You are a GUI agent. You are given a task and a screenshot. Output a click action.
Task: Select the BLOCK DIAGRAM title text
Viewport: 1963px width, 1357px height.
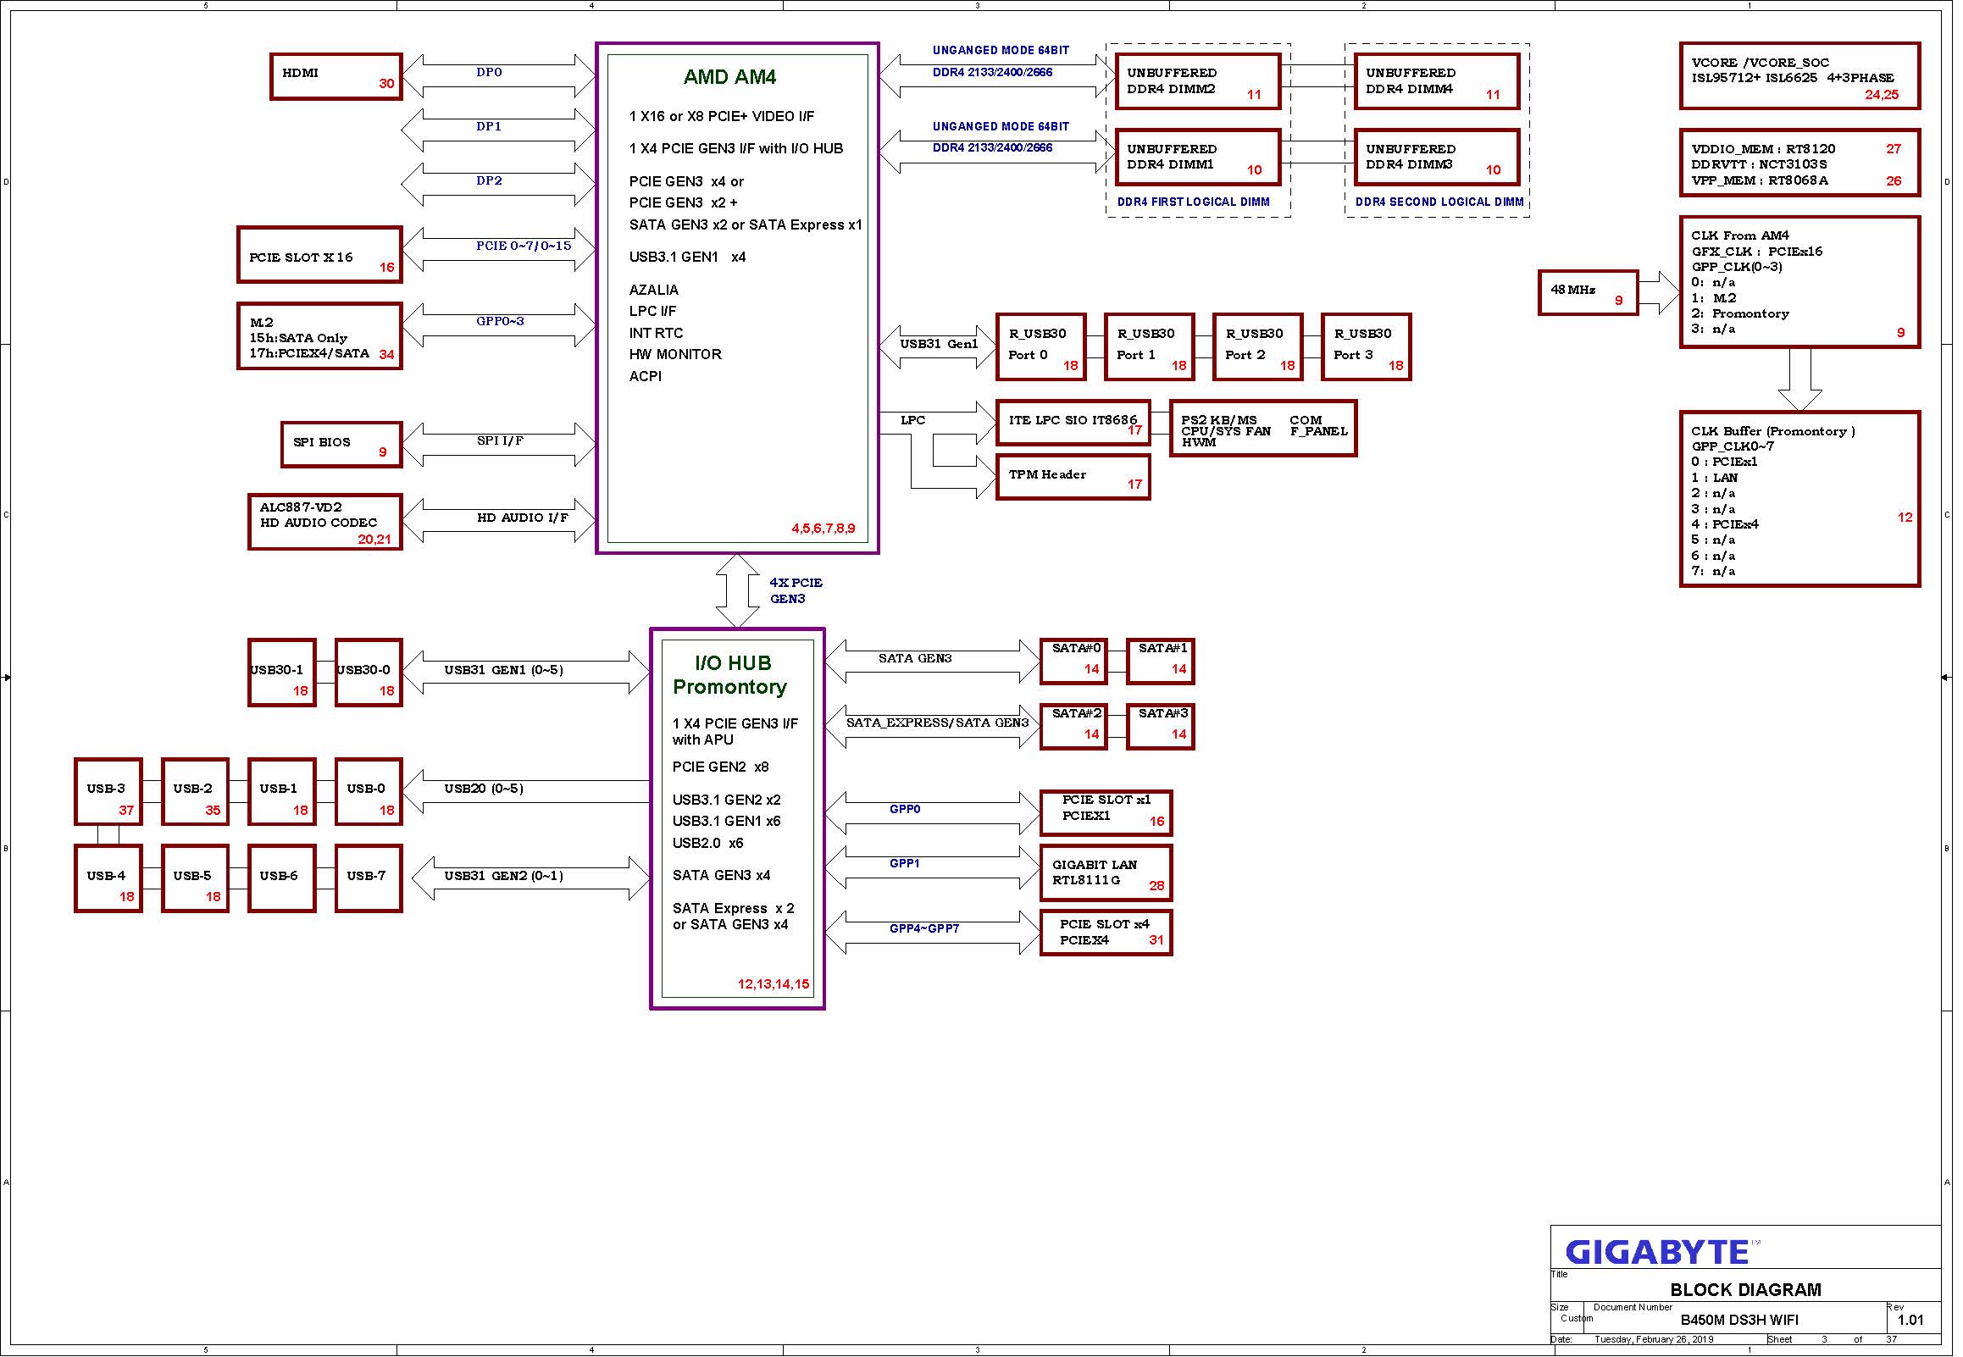click(1748, 1291)
